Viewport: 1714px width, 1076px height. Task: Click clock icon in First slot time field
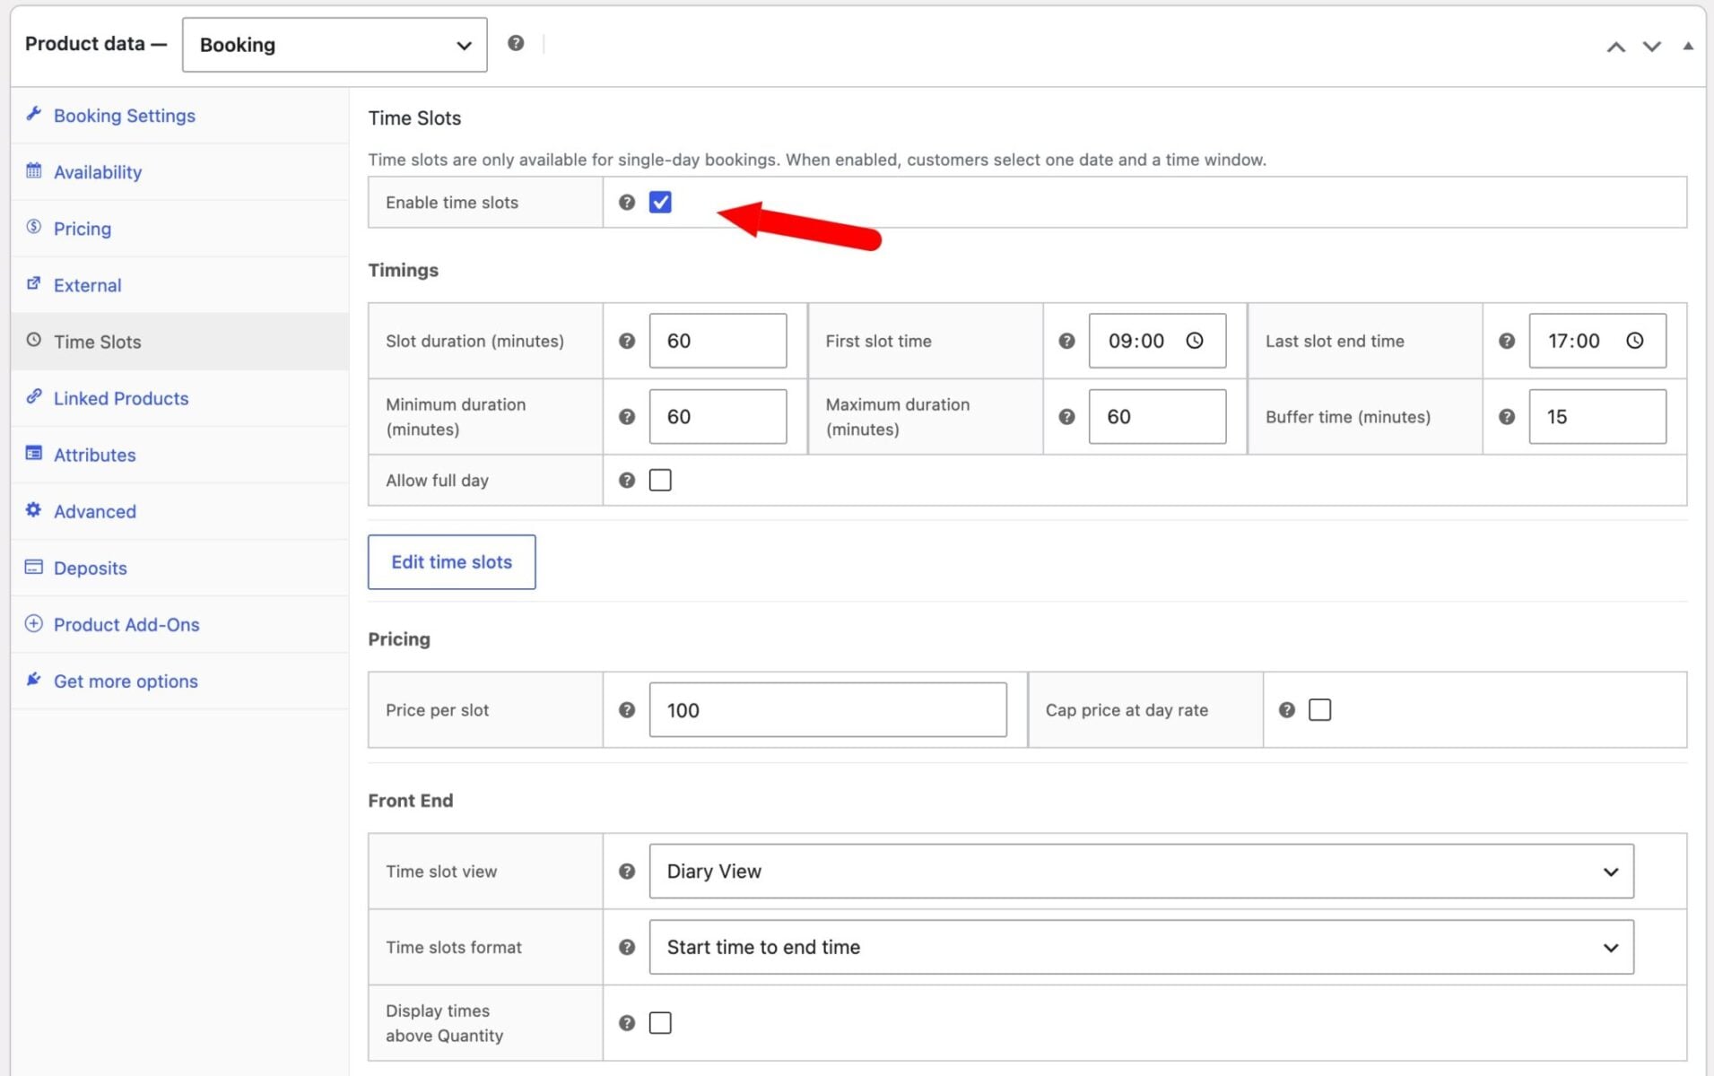click(1195, 341)
